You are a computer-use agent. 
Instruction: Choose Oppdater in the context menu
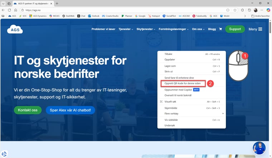[191, 59]
